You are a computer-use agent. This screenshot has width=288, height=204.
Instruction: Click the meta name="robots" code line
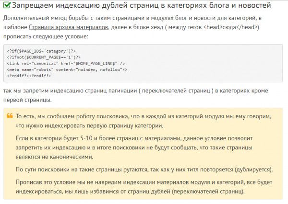point(67,69)
